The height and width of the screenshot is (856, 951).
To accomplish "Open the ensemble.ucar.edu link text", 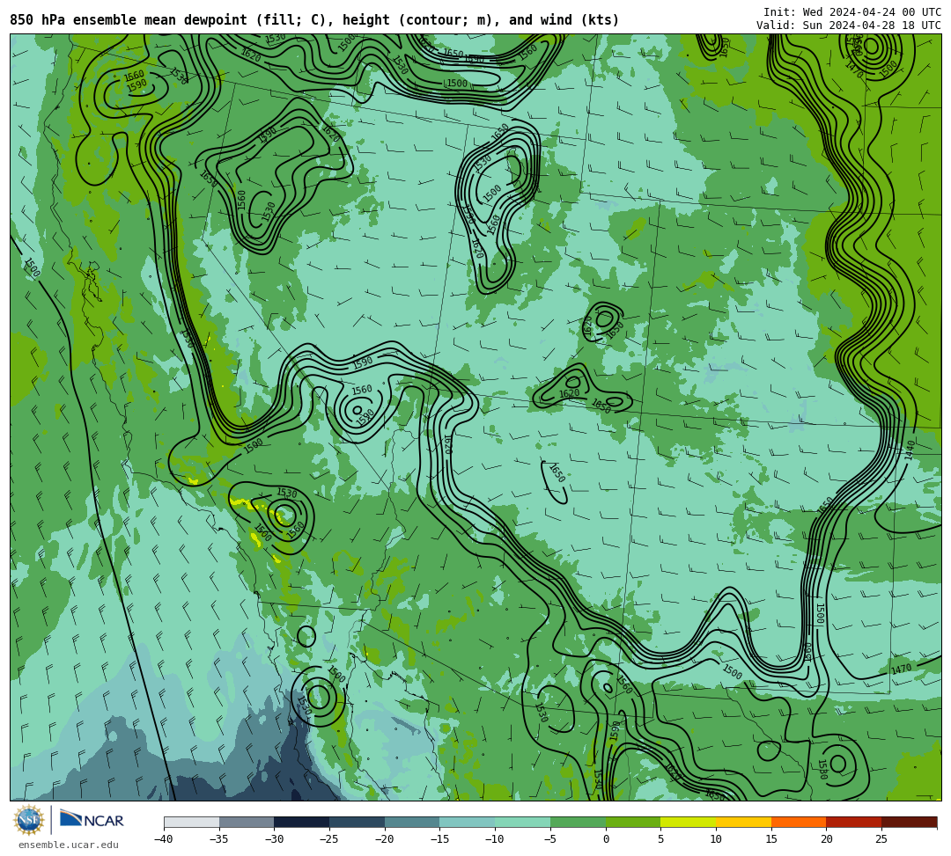I will click(69, 845).
